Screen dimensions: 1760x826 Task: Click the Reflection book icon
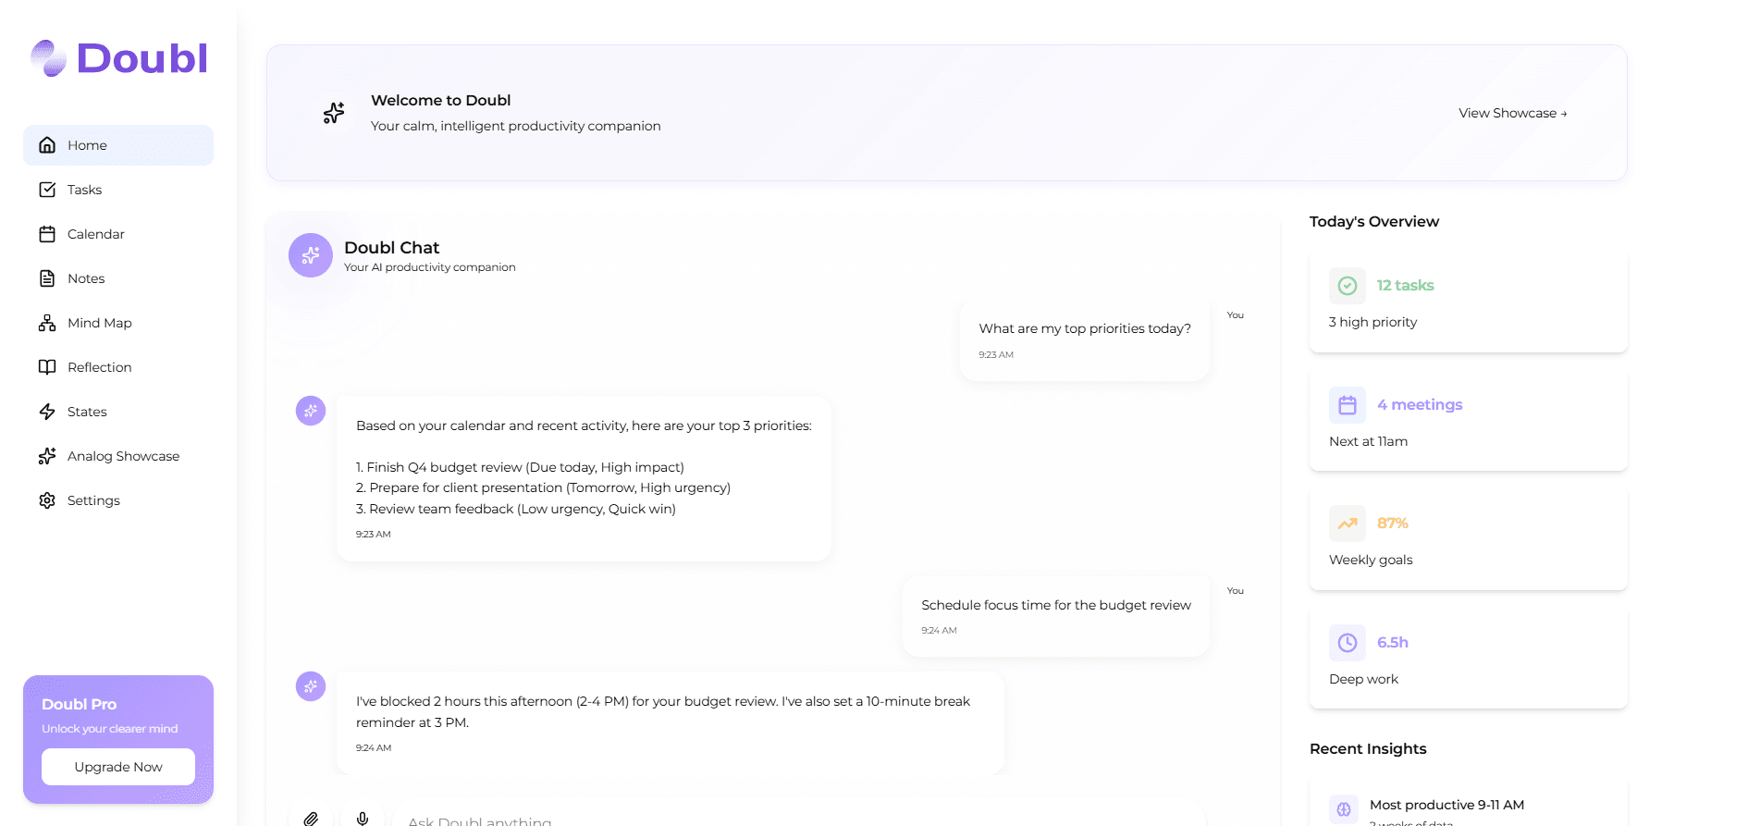pyautogui.click(x=46, y=367)
